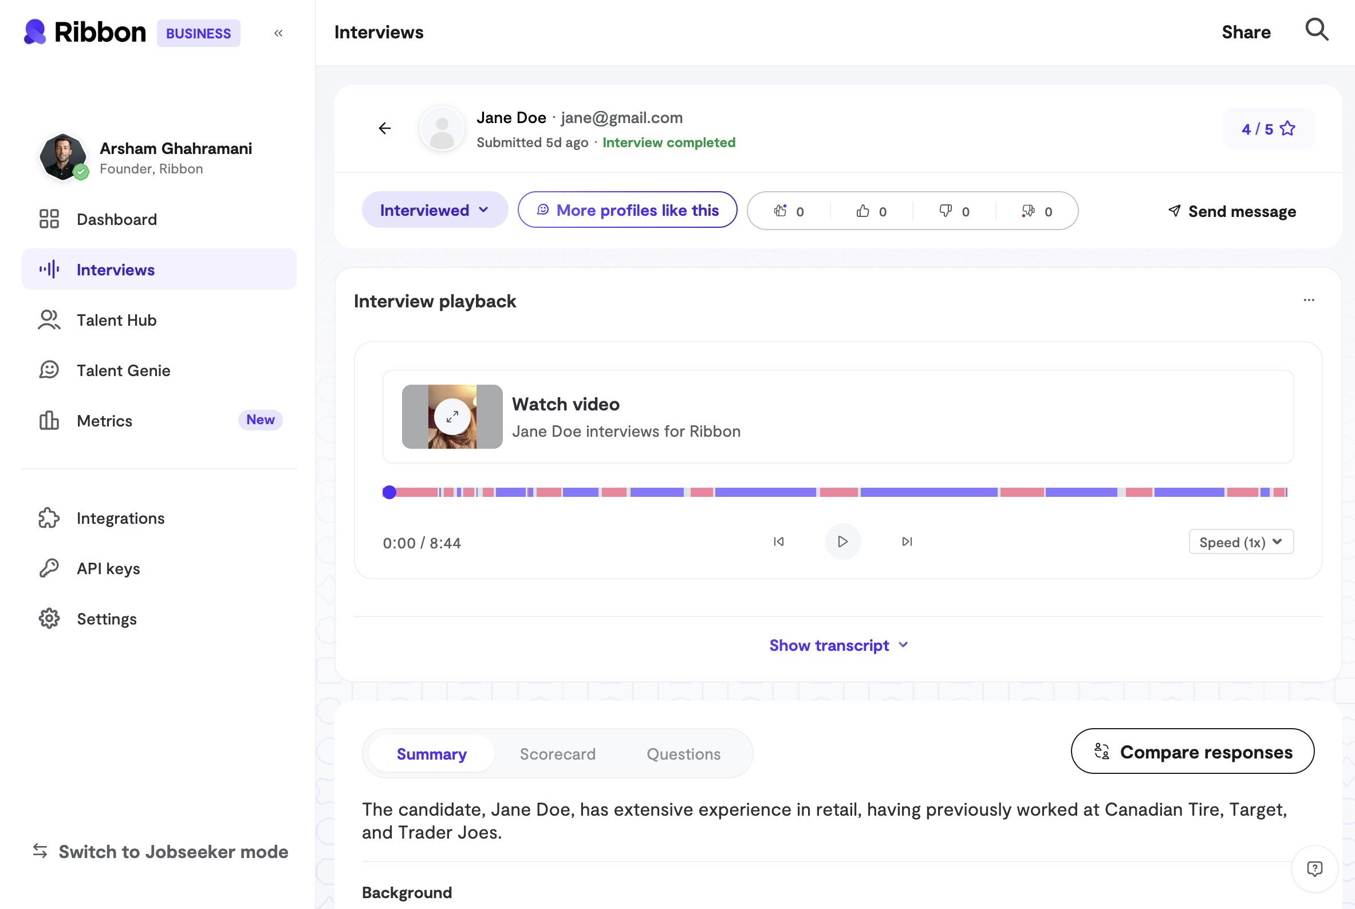
Task: Open the Interviewed status dropdown
Action: click(x=435, y=210)
